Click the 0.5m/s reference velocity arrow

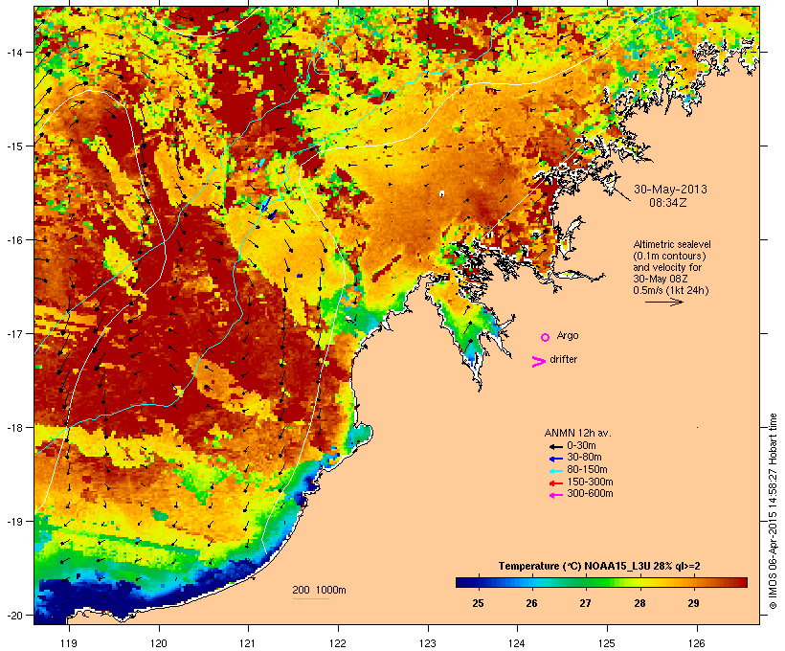(x=663, y=302)
